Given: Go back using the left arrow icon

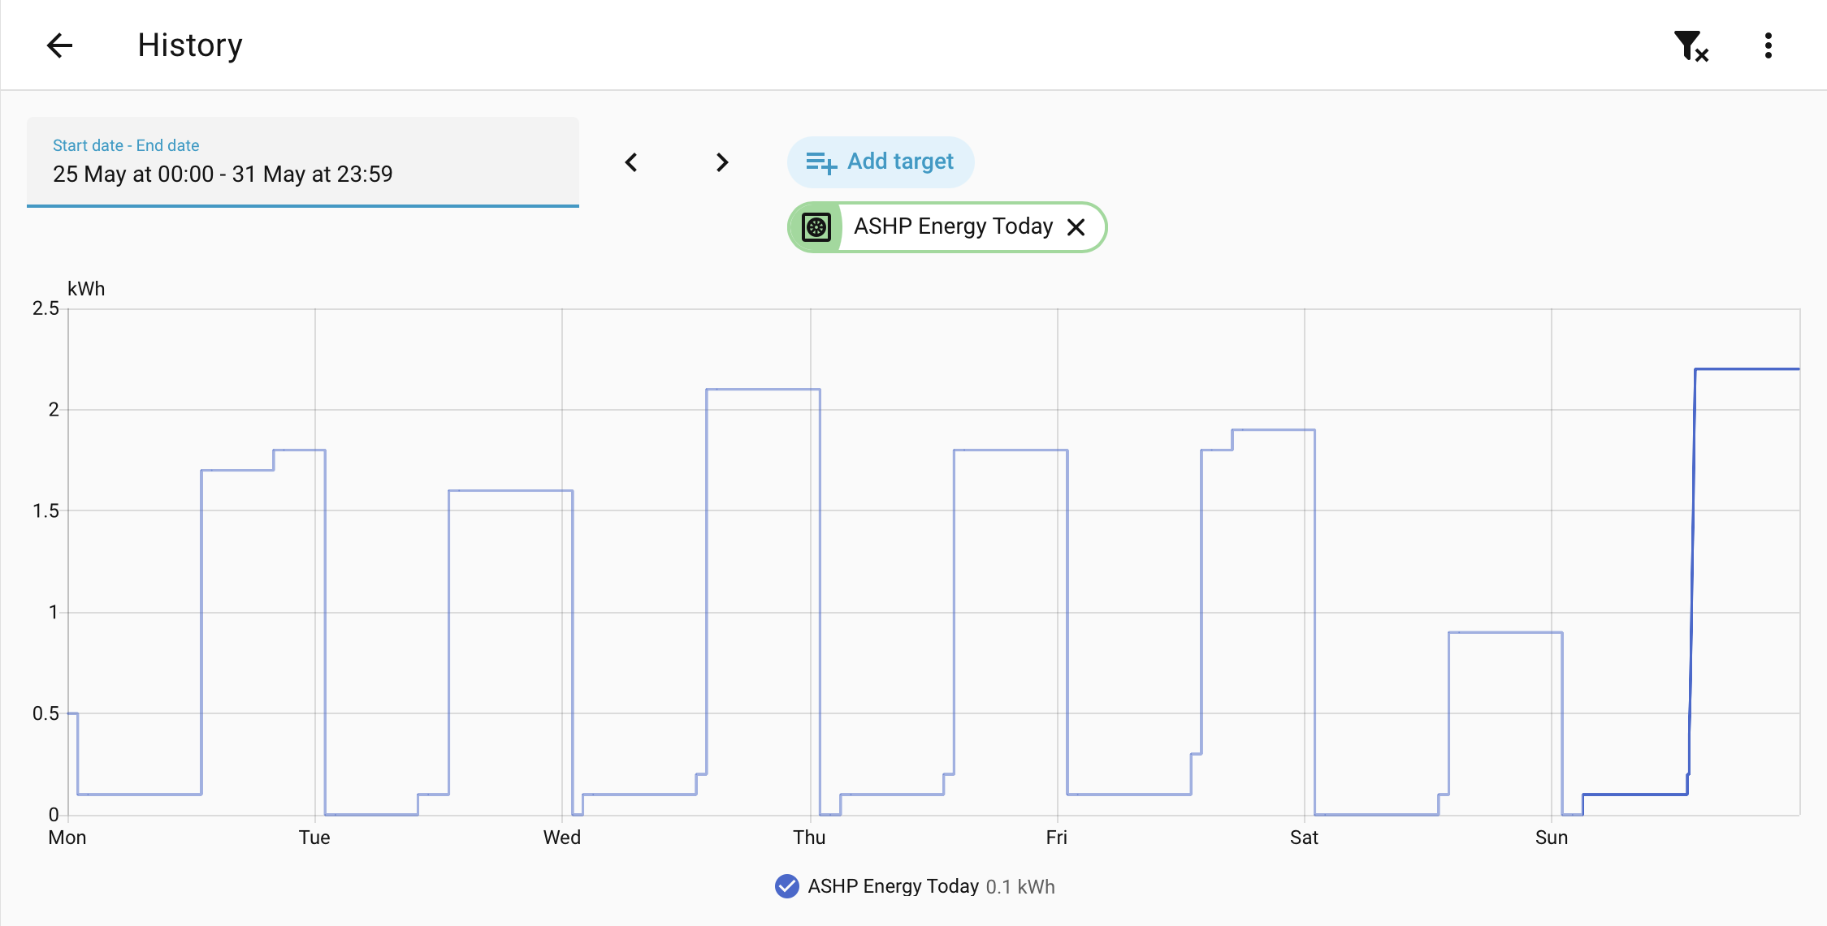Looking at the screenshot, I should tap(59, 45).
